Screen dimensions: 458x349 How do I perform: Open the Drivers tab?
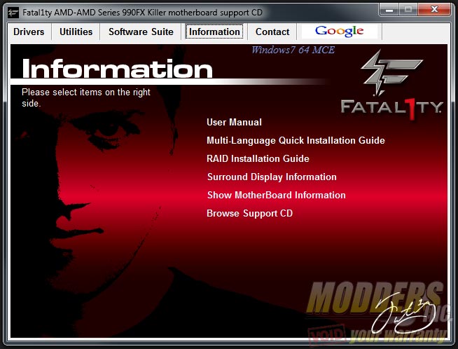pos(29,32)
